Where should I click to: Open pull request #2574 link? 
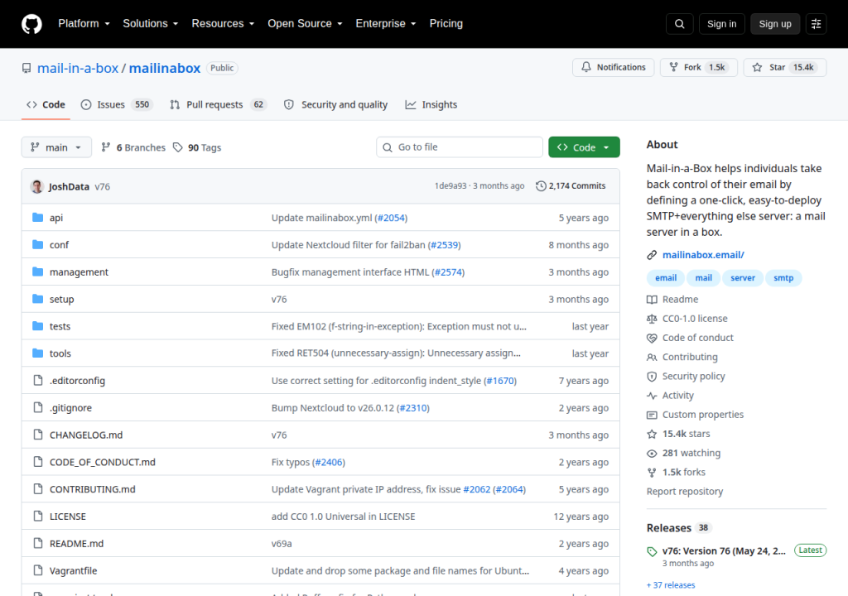tap(449, 272)
